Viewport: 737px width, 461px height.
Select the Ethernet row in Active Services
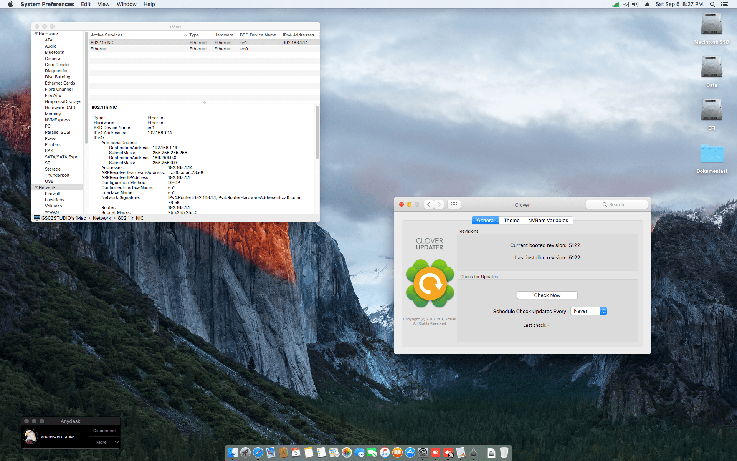[x=204, y=49]
